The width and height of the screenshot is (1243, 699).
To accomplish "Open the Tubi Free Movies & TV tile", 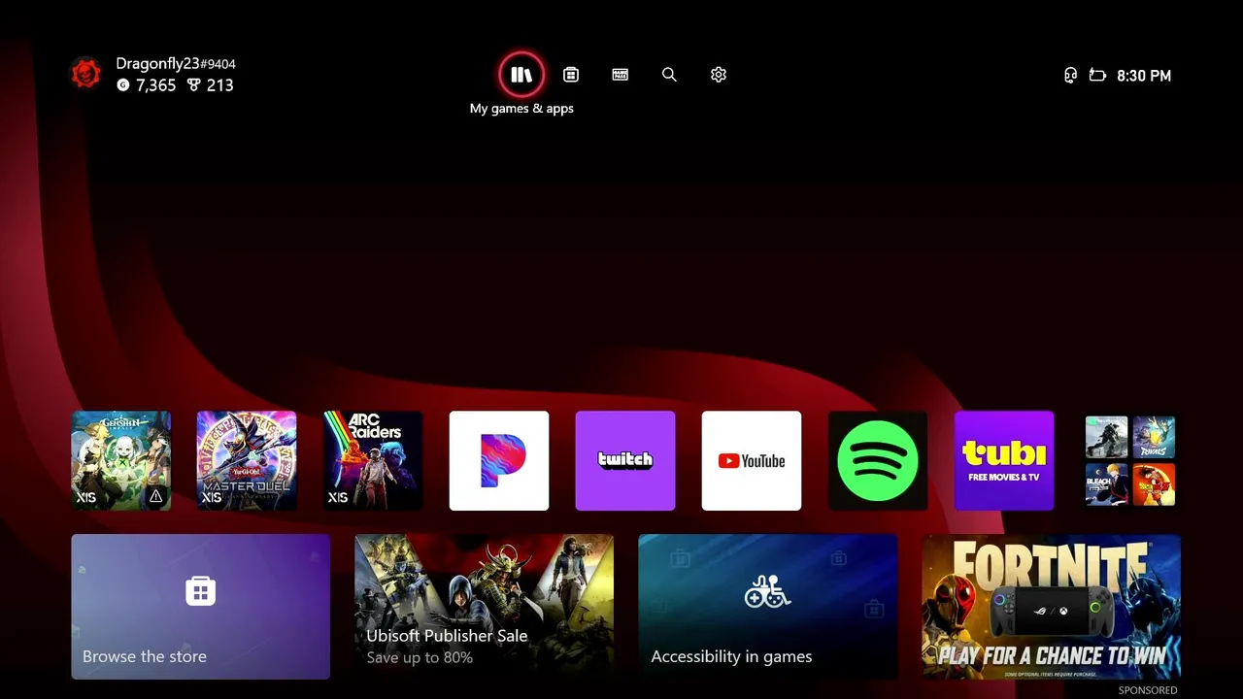I will click(x=1004, y=461).
